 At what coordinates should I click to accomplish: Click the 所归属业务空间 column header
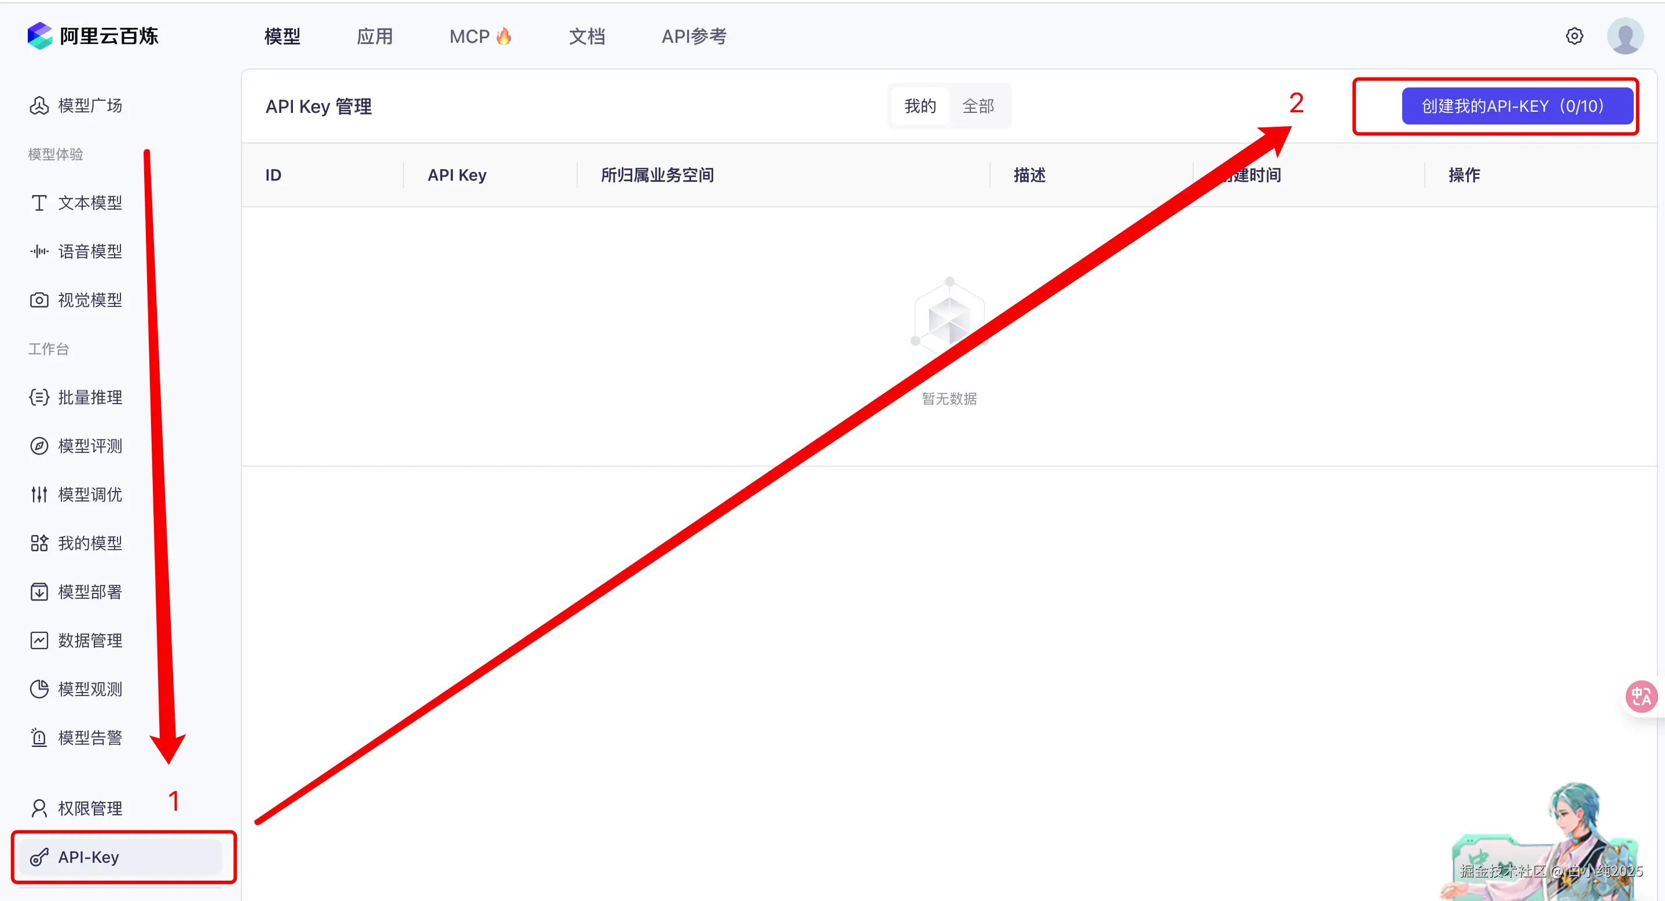(657, 175)
